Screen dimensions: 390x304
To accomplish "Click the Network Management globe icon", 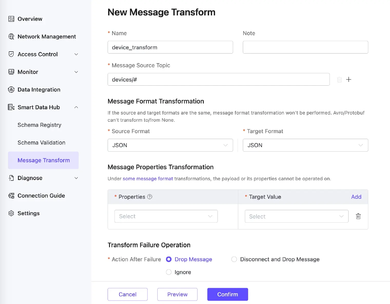I will pyautogui.click(x=11, y=36).
